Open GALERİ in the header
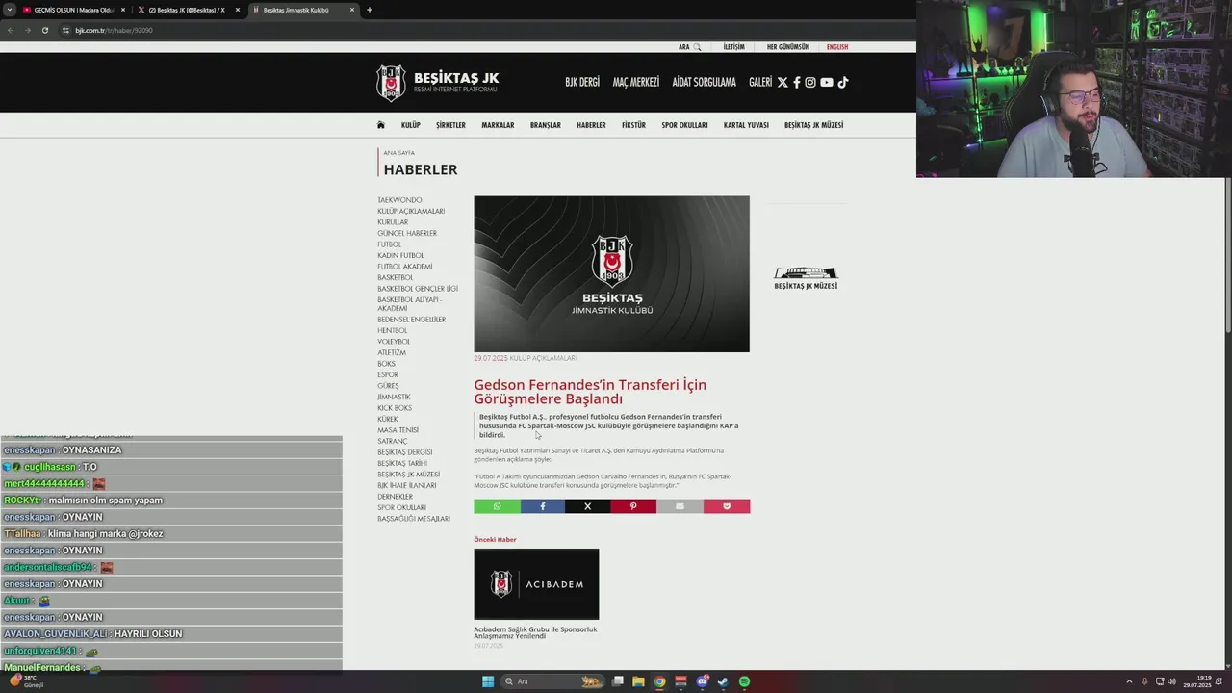This screenshot has height=693, width=1232. [x=760, y=83]
